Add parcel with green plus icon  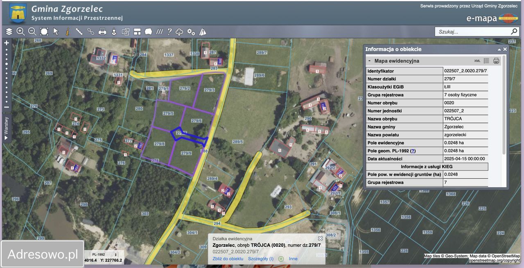click(x=281, y=259)
